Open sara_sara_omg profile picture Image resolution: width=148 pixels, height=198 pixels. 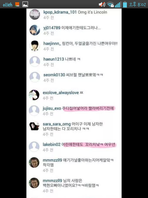[34, 126]
